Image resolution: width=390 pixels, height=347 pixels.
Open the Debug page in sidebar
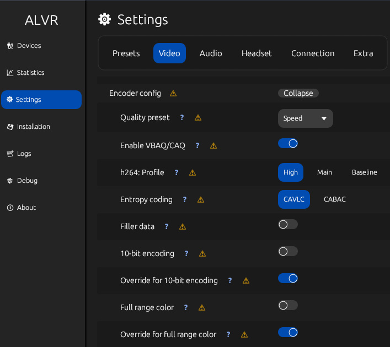(x=22, y=181)
